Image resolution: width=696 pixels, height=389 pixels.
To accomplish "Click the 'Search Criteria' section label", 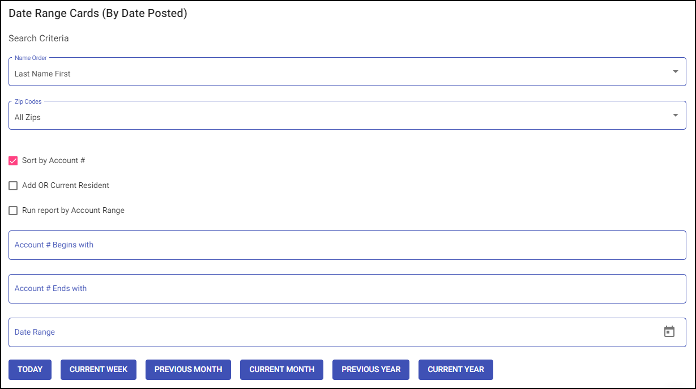I will 39,39.
